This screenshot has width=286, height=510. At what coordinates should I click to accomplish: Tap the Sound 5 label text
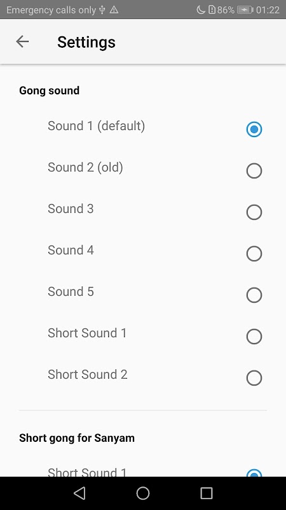(71, 291)
